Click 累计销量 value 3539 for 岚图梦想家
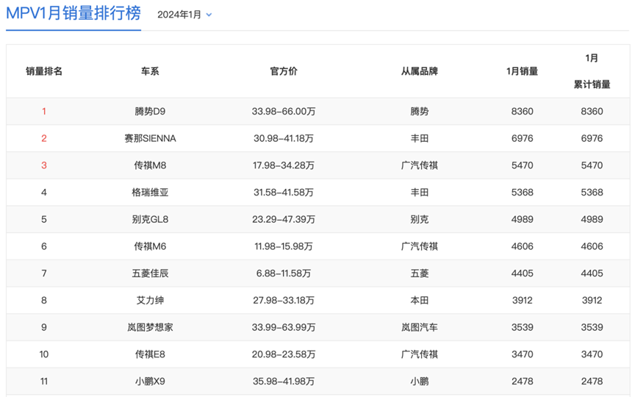635x397 pixels. 592,327
